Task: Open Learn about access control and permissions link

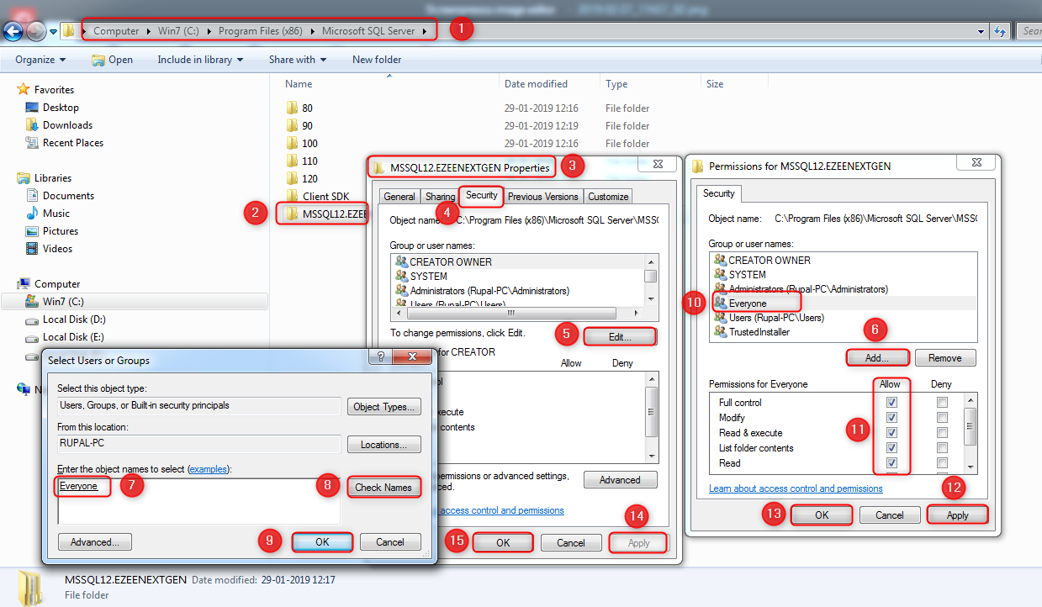Action: point(796,488)
